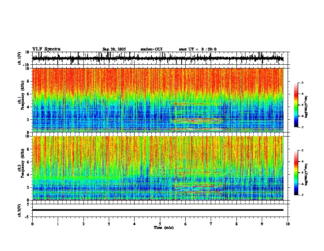The image size is (324, 251).
Task: Click the "2" kHz tick on ch.1 frequency axis
Action: (x=28, y=120)
